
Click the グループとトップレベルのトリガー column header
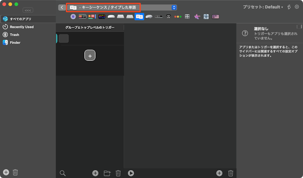tap(90, 27)
